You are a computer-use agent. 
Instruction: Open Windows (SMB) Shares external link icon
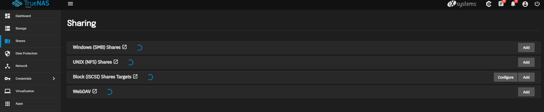click(124, 47)
